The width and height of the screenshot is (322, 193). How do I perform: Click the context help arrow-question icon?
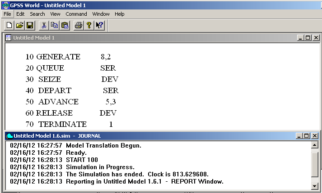coord(100,25)
